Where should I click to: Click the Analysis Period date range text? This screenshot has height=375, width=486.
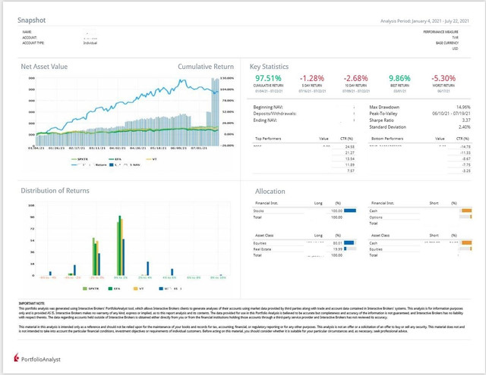[424, 21]
